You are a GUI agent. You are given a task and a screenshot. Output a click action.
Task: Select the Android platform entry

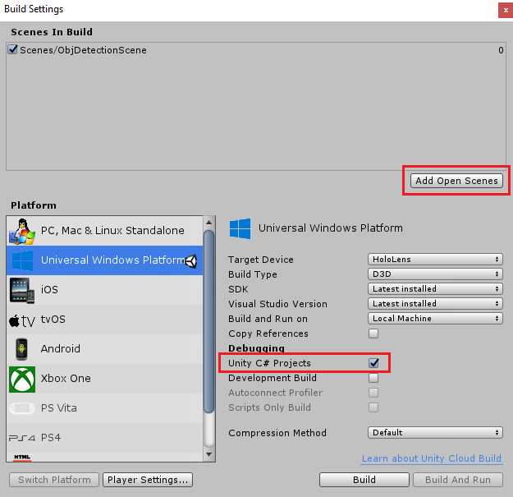click(105, 349)
